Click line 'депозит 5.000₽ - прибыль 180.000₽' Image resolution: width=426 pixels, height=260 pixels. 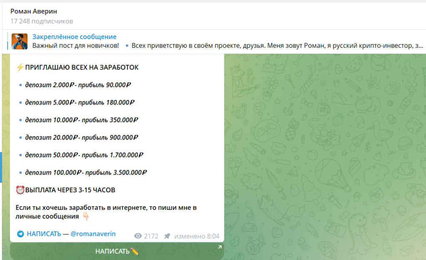[x=80, y=103]
